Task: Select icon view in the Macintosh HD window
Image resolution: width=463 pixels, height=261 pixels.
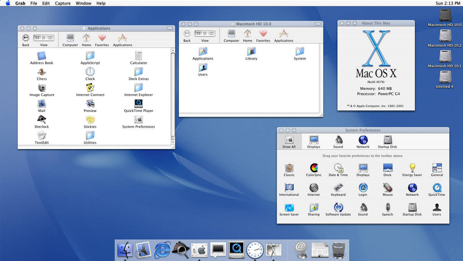Action: click(198, 33)
